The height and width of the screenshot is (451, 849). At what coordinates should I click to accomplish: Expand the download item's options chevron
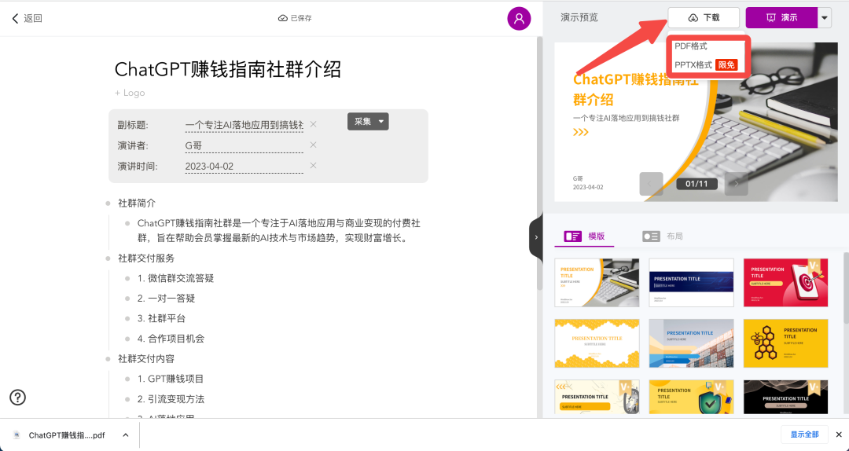click(126, 434)
